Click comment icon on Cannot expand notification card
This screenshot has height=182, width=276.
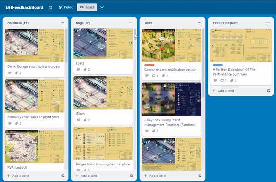point(154,76)
